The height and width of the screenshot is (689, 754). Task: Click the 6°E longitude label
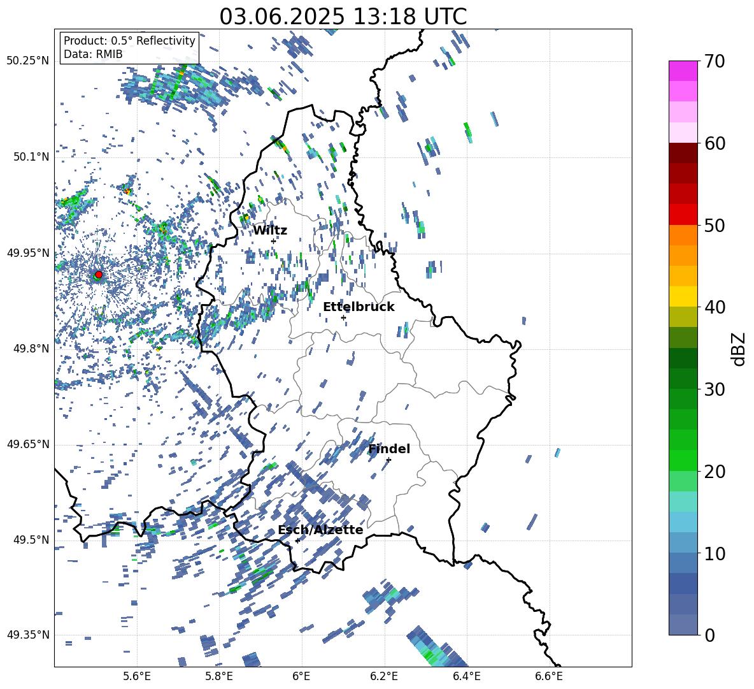pyautogui.click(x=301, y=676)
